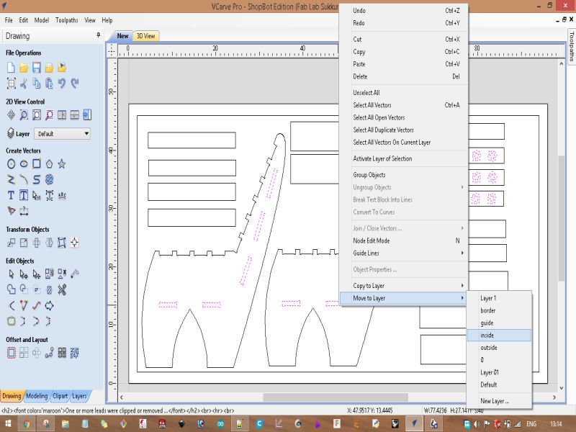Select the Draw Ellipse tool
576x432 pixels.
[x=24, y=164]
